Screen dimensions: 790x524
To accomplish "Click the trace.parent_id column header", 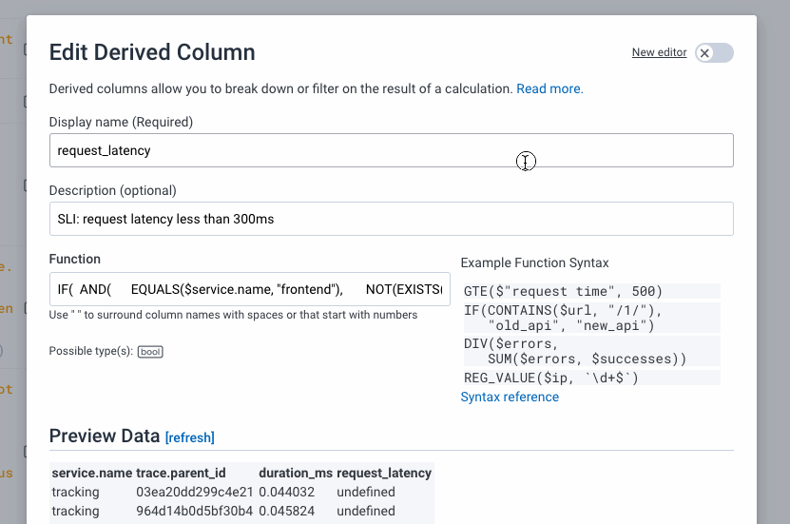I will pos(183,473).
